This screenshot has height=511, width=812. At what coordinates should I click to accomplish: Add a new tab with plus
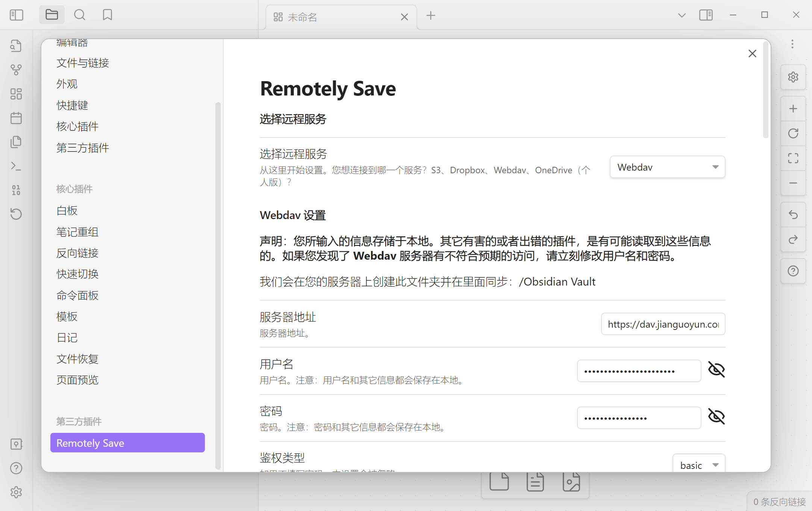coord(431,15)
